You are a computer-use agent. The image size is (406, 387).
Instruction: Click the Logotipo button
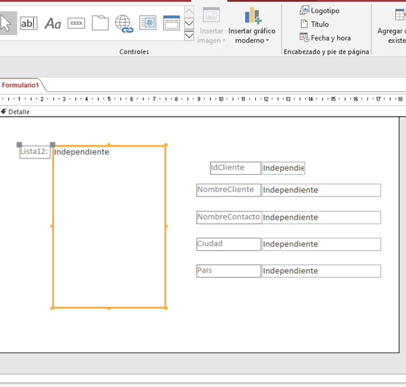click(x=320, y=11)
